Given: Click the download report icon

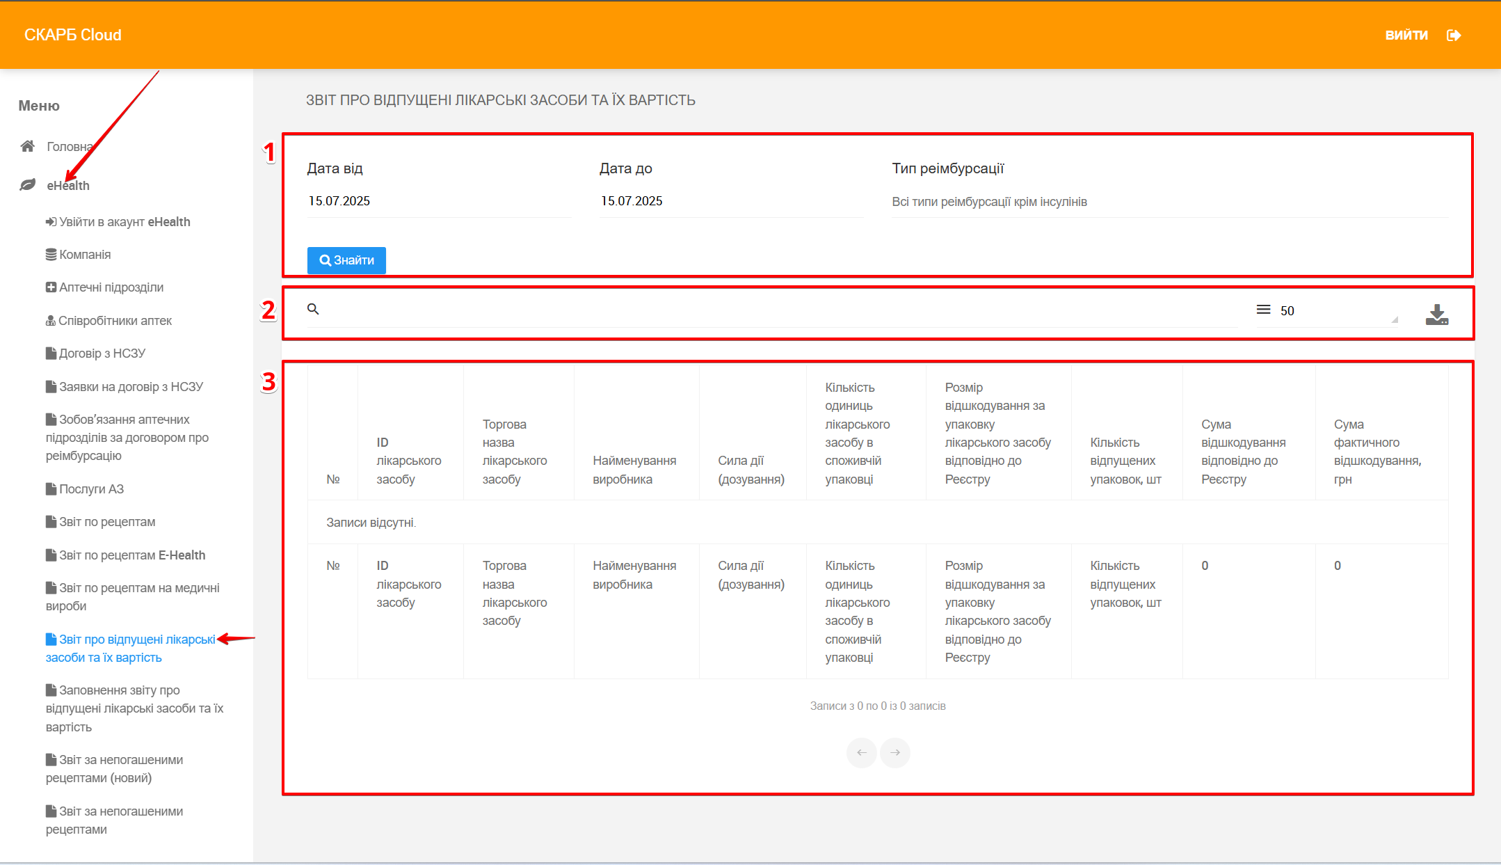Looking at the screenshot, I should click(x=1436, y=315).
